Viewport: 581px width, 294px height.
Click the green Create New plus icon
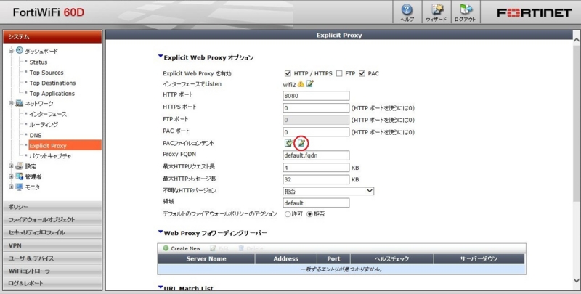[166, 248]
